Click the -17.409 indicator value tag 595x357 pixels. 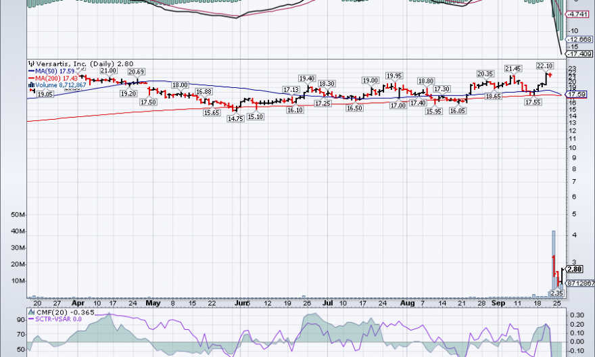click(579, 53)
